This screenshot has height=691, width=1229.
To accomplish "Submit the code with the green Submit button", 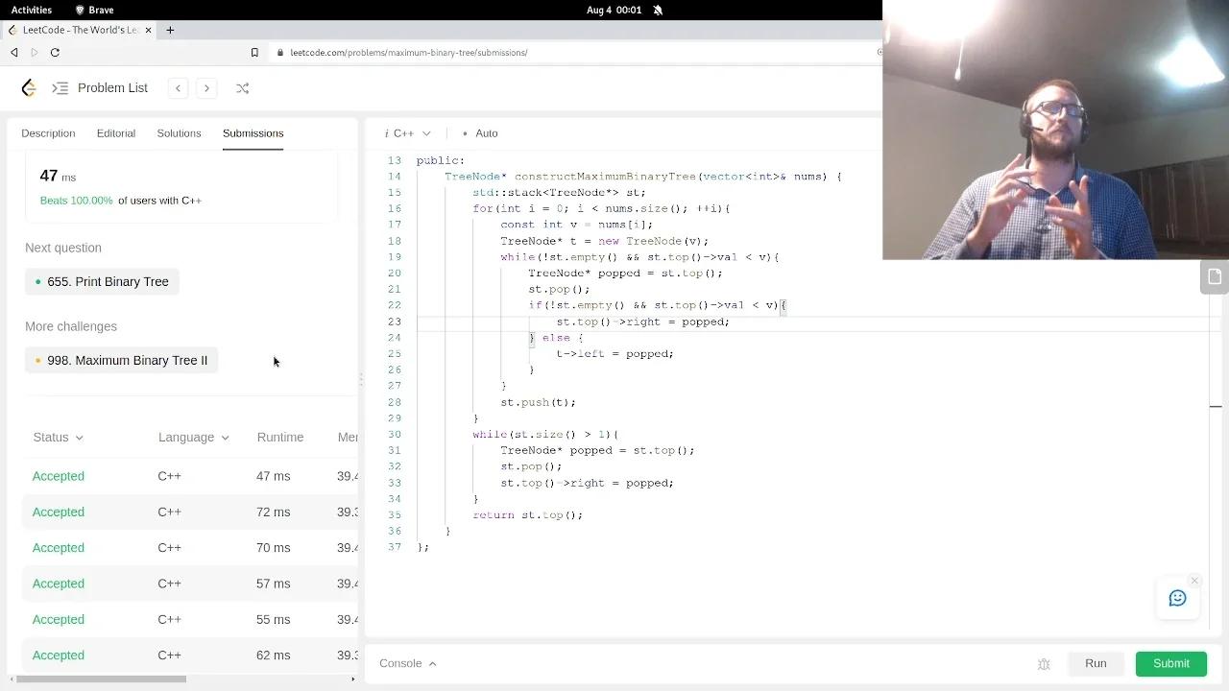I will pos(1170,663).
